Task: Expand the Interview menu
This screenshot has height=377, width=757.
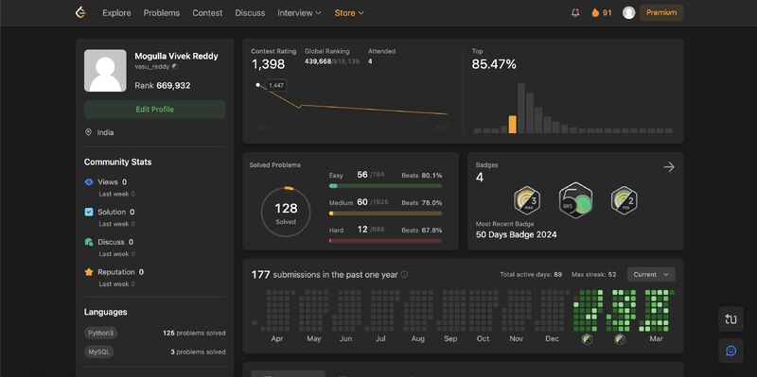Action: pyautogui.click(x=299, y=13)
